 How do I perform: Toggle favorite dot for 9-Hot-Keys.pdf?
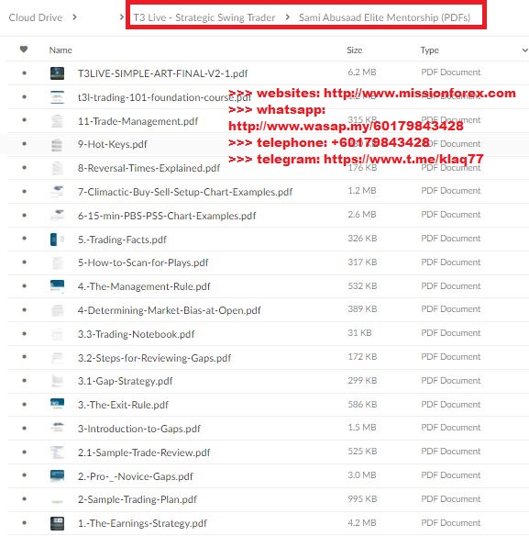point(24,144)
